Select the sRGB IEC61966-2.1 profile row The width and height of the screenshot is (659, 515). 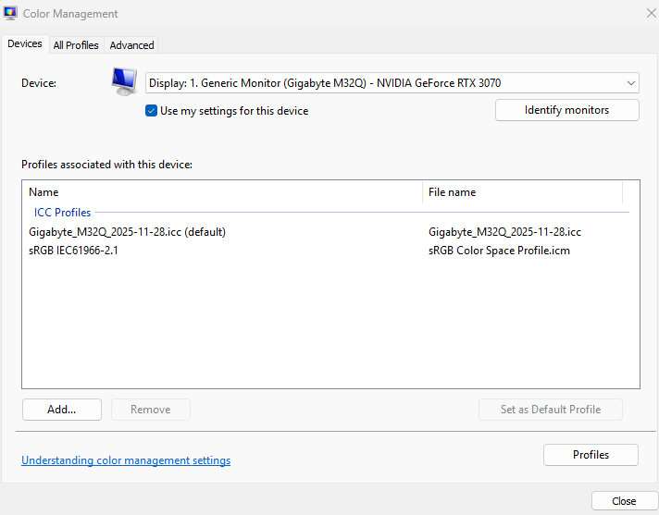74,251
